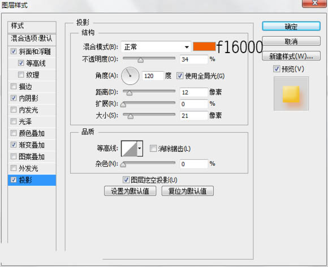Enable the 描边 style checkbox
Image resolution: width=328 pixels, height=267 pixels.
(14, 86)
